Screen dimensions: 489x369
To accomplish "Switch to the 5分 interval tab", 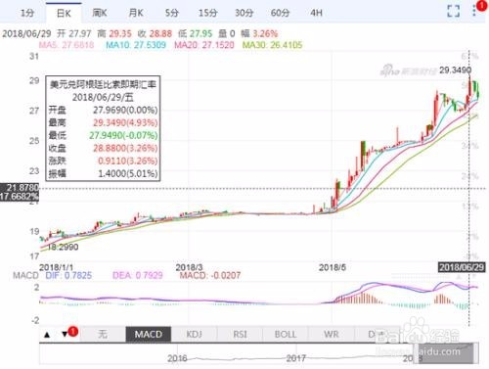I will (x=172, y=13).
